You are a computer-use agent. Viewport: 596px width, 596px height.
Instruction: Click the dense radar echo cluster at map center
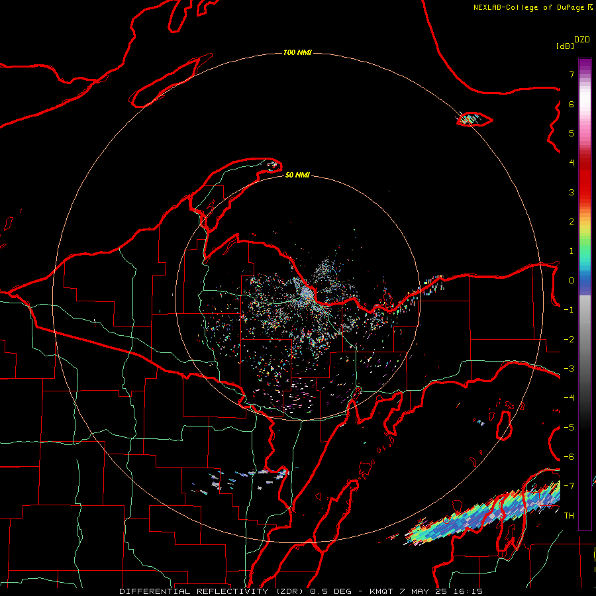tap(306, 293)
